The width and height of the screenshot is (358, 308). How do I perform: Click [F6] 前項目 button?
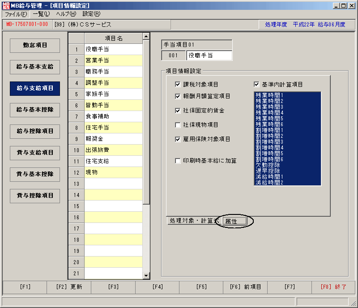point(245,287)
